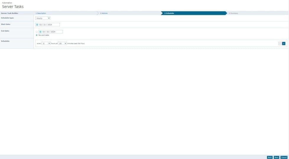Click the plus icon to add schedule
The height and width of the screenshot is (159, 289).
click(284, 43)
